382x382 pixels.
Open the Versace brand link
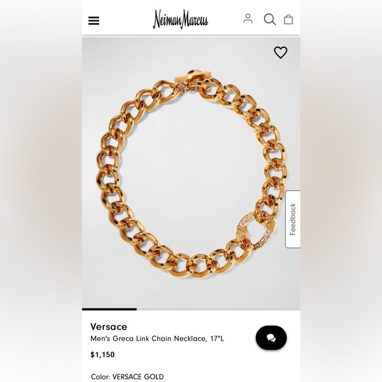point(109,327)
